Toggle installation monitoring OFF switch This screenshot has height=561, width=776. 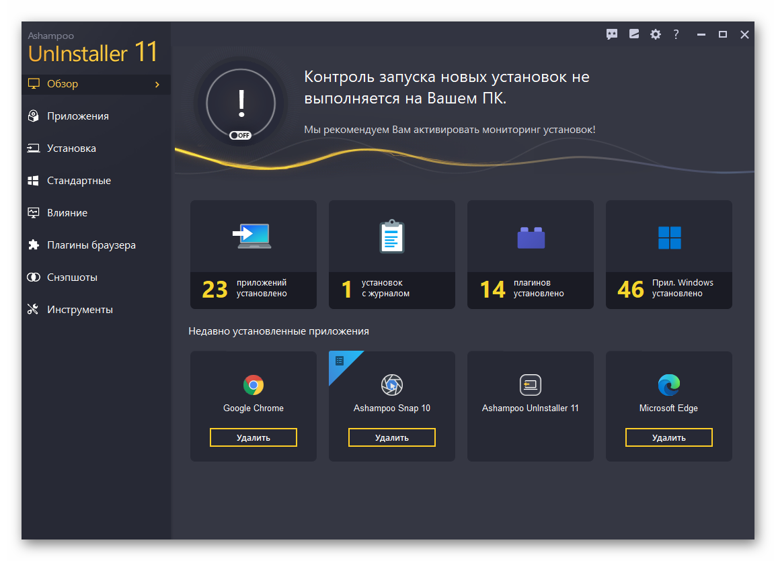(x=241, y=136)
